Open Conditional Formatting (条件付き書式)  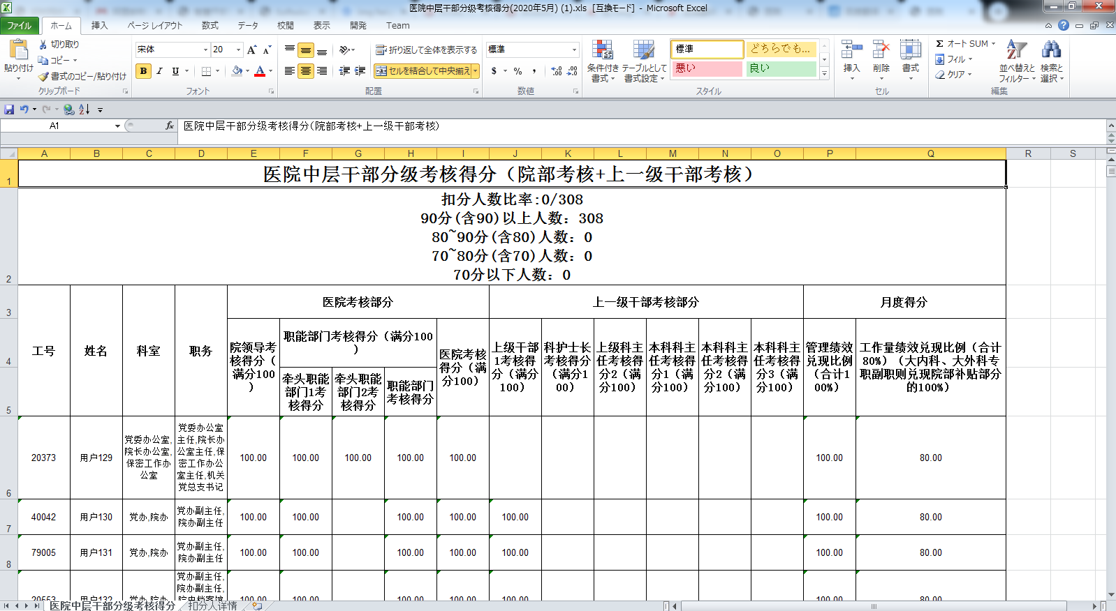(602, 61)
